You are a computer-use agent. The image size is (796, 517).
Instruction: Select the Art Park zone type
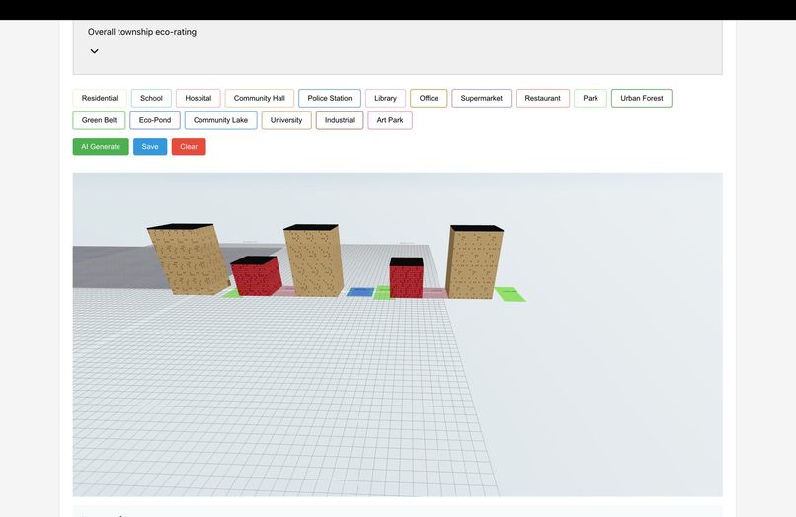pyautogui.click(x=390, y=120)
